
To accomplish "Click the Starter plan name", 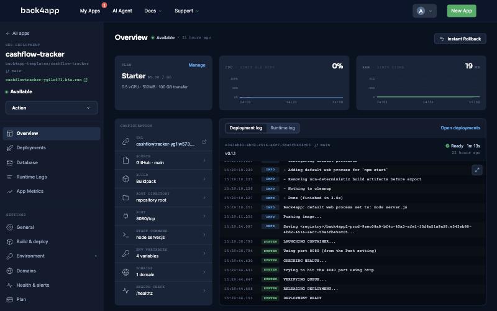I will click(134, 76).
